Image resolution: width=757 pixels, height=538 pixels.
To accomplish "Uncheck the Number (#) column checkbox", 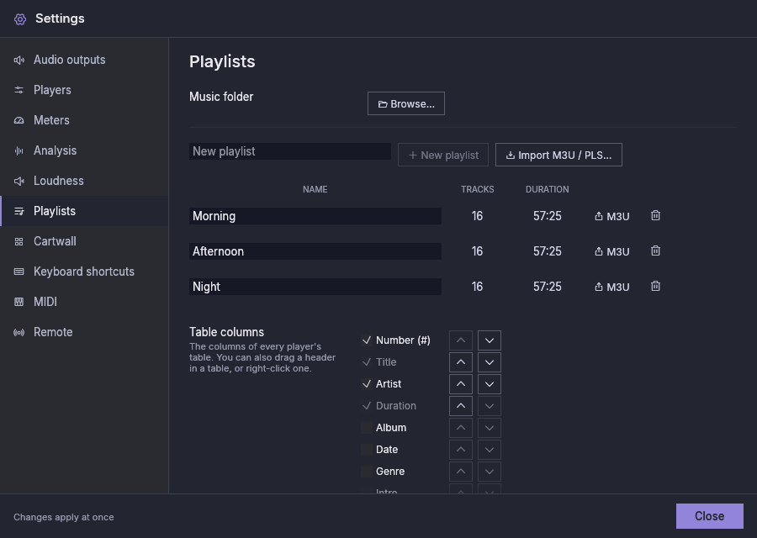I will (367, 340).
